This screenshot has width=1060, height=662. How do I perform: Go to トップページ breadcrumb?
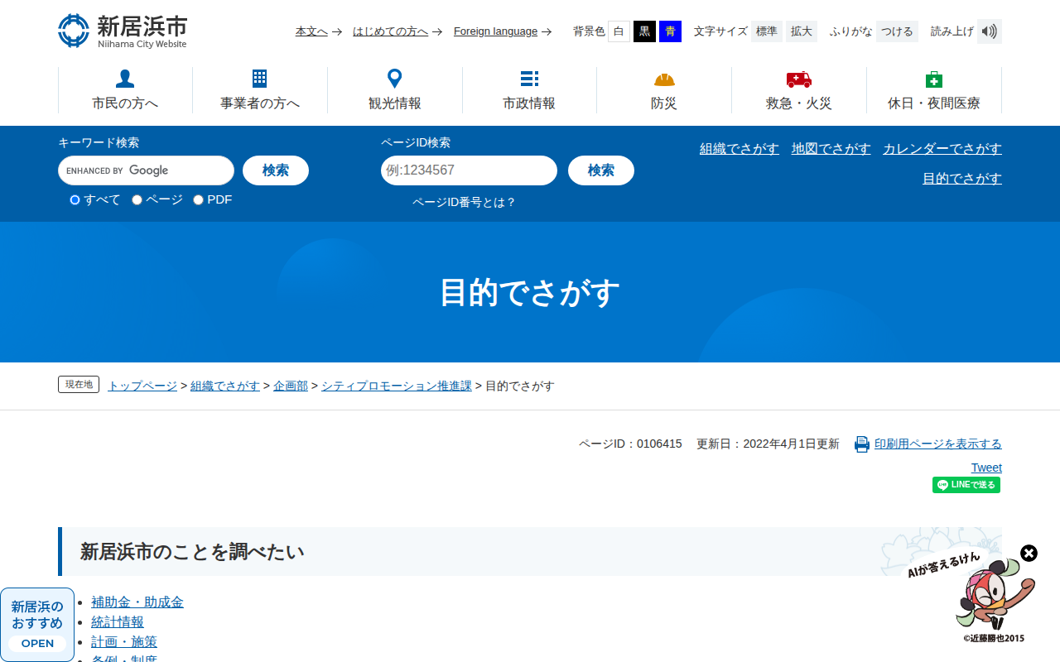point(142,386)
